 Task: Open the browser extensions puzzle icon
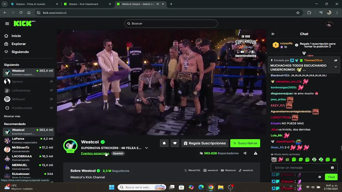tap(309, 13)
